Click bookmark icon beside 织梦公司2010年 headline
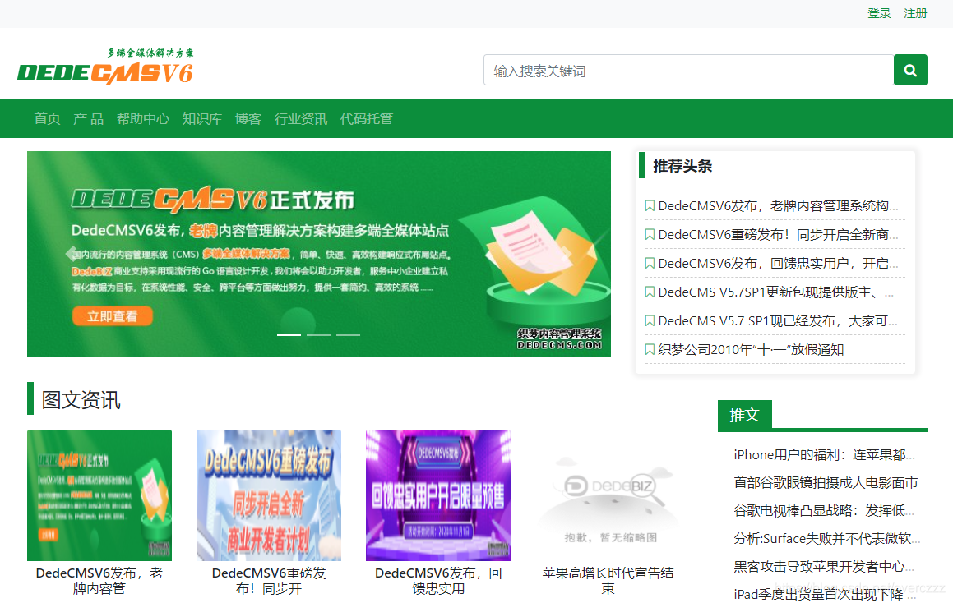This screenshot has height=603, width=953. 649,349
